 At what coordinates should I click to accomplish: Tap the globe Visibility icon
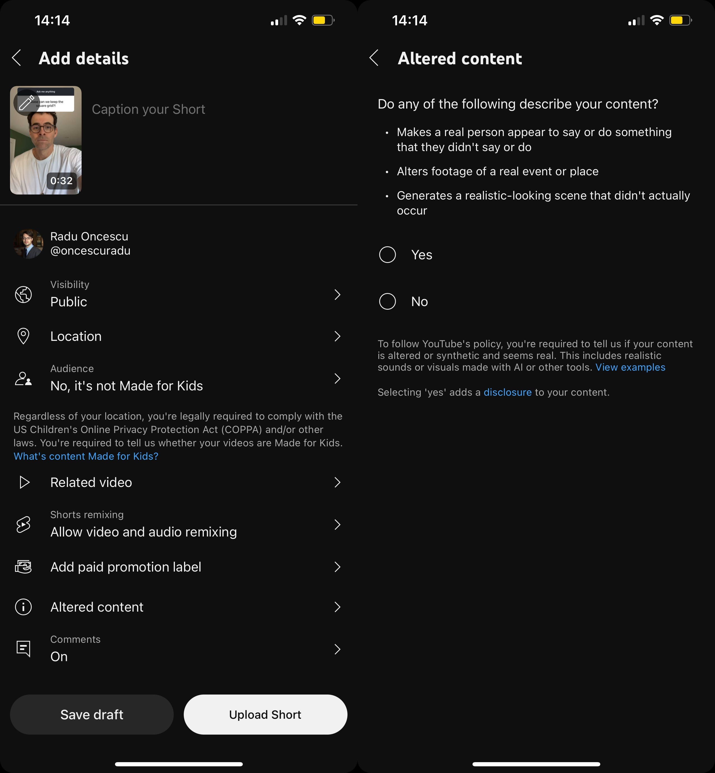coord(23,295)
